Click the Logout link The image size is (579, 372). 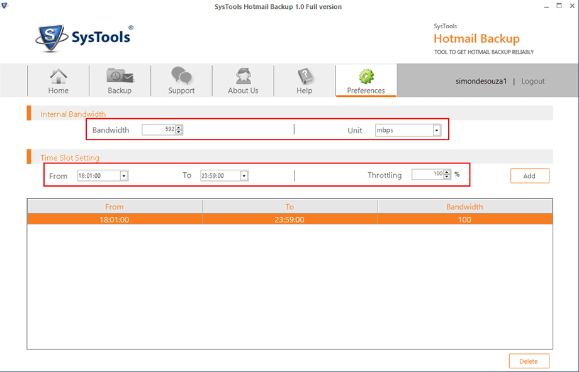pyautogui.click(x=533, y=81)
